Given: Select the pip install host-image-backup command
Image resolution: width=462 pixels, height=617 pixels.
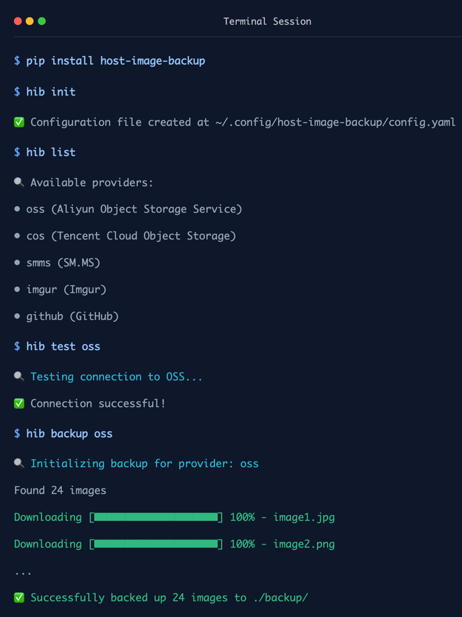Looking at the screenshot, I should [x=115, y=61].
